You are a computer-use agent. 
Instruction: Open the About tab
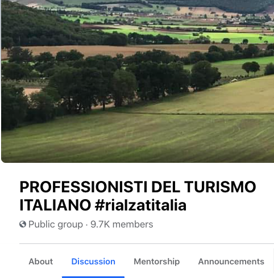(x=41, y=262)
